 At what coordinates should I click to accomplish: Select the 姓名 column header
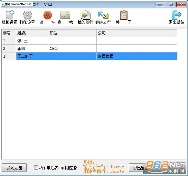pyautogui.click(x=32, y=33)
